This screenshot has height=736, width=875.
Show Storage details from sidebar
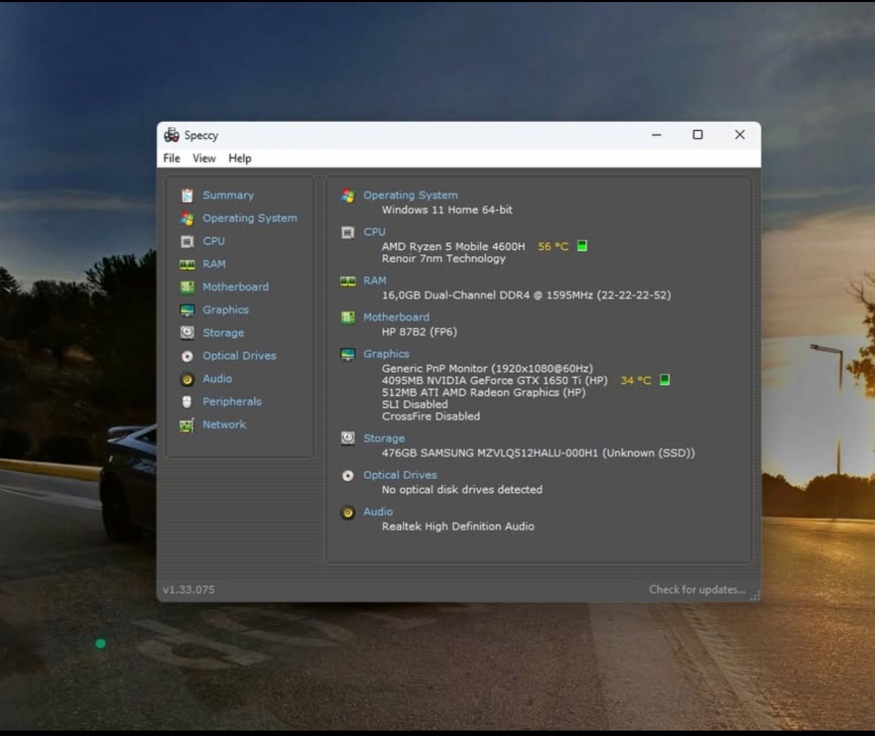coord(223,333)
